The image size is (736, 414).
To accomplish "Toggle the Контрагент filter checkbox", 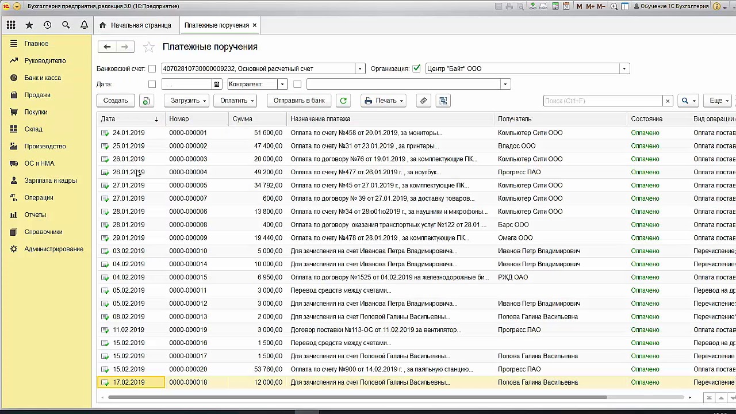I will 297,84.
